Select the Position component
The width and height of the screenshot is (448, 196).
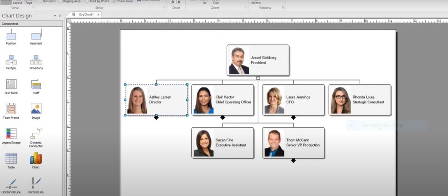[11, 36]
